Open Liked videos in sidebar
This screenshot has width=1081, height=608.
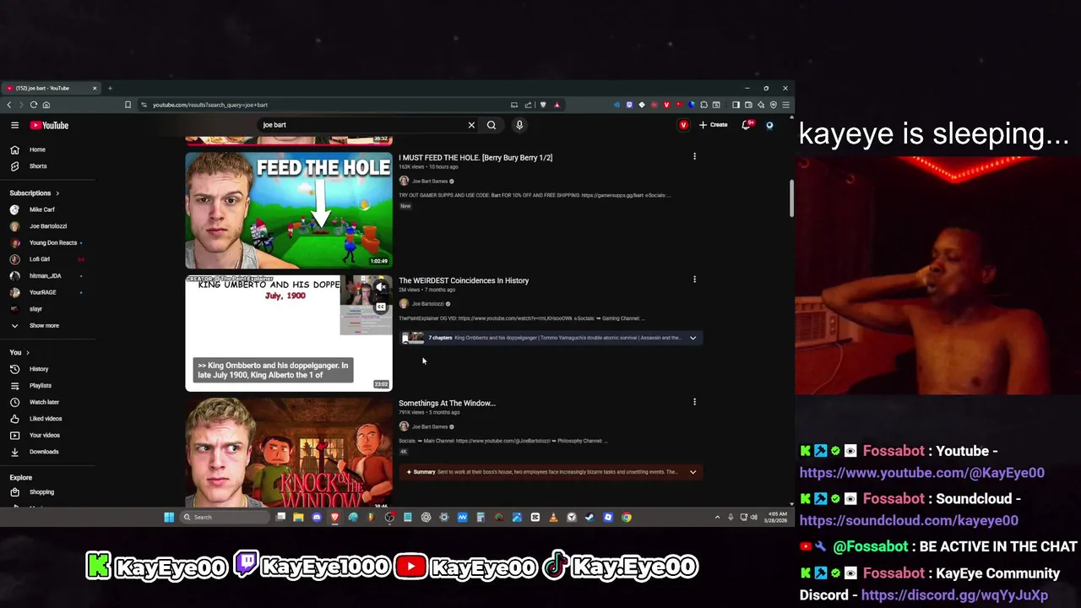click(x=47, y=419)
